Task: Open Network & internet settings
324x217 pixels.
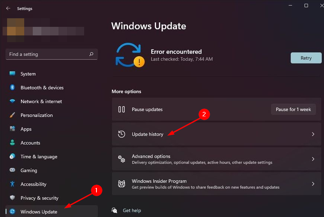Action: (x=41, y=101)
